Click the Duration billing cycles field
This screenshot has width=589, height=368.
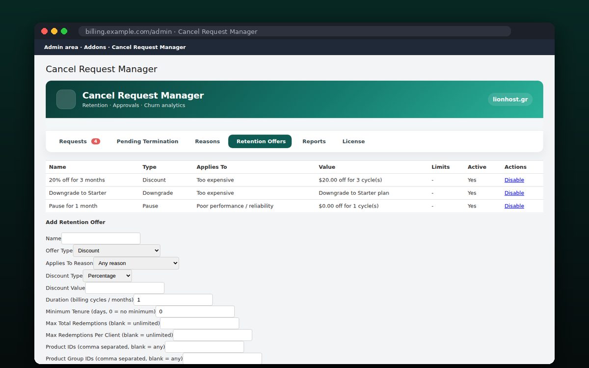(173, 300)
